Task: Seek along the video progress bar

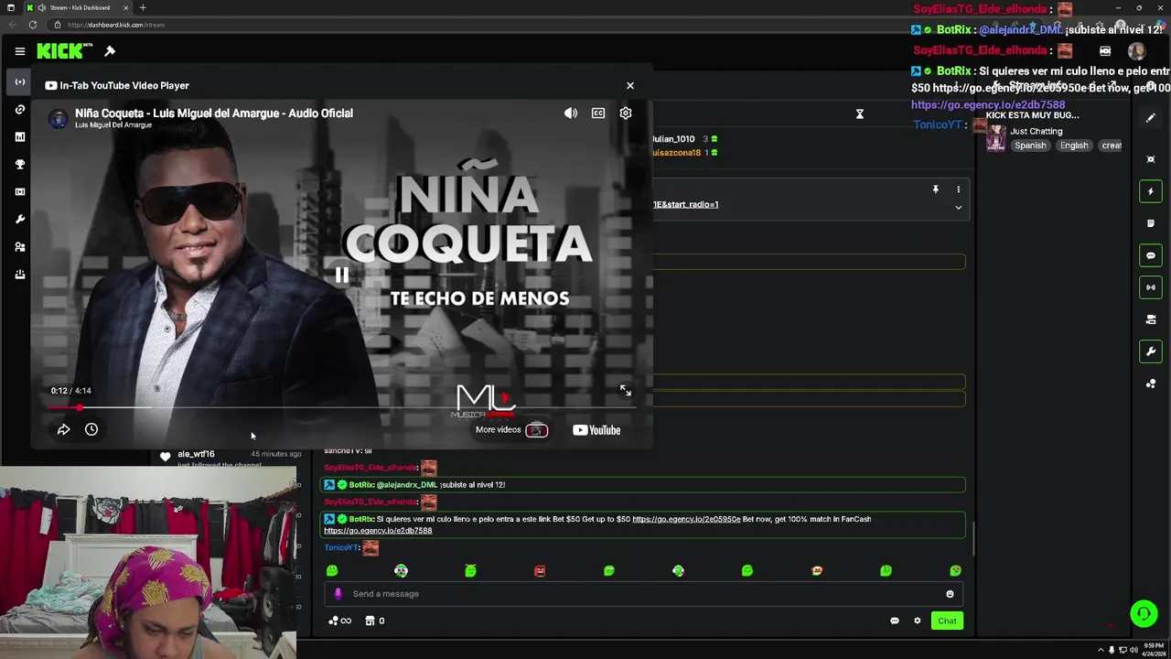Action: [340, 407]
